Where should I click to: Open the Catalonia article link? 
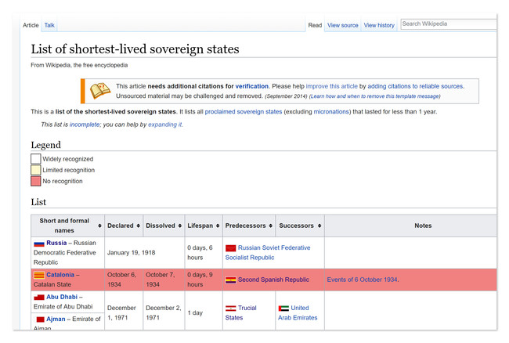(60, 275)
